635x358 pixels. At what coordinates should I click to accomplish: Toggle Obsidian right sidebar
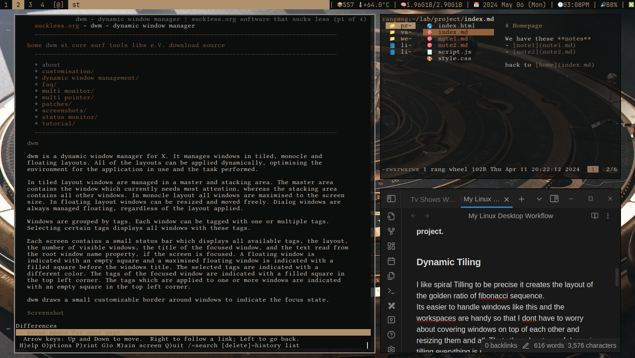554,199
